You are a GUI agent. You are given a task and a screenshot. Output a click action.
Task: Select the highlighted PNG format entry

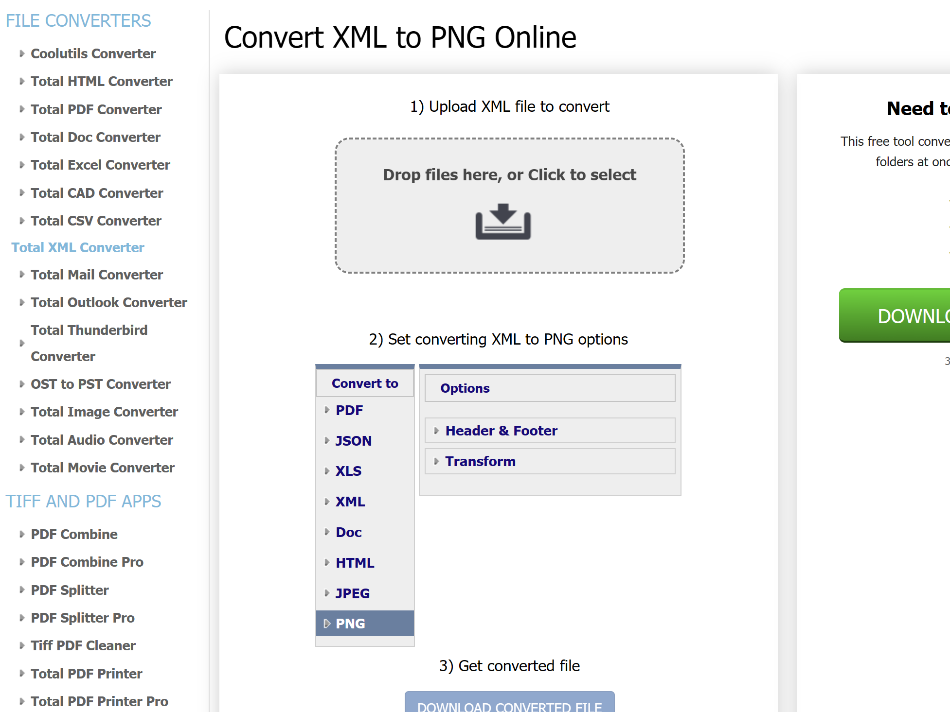365,624
